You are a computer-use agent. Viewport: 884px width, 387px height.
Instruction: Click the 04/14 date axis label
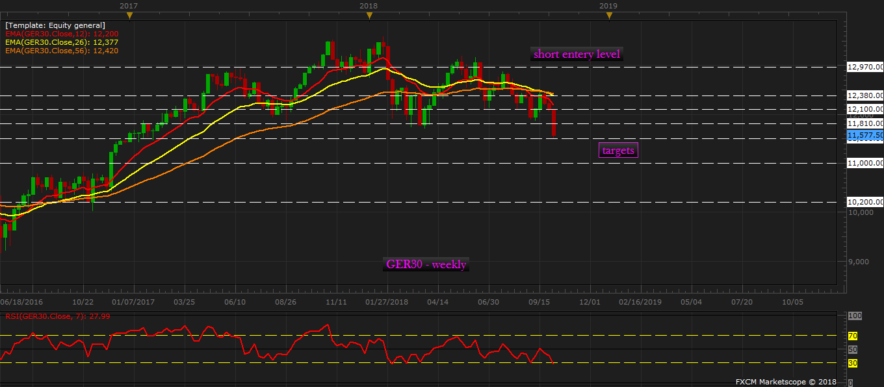437,302
